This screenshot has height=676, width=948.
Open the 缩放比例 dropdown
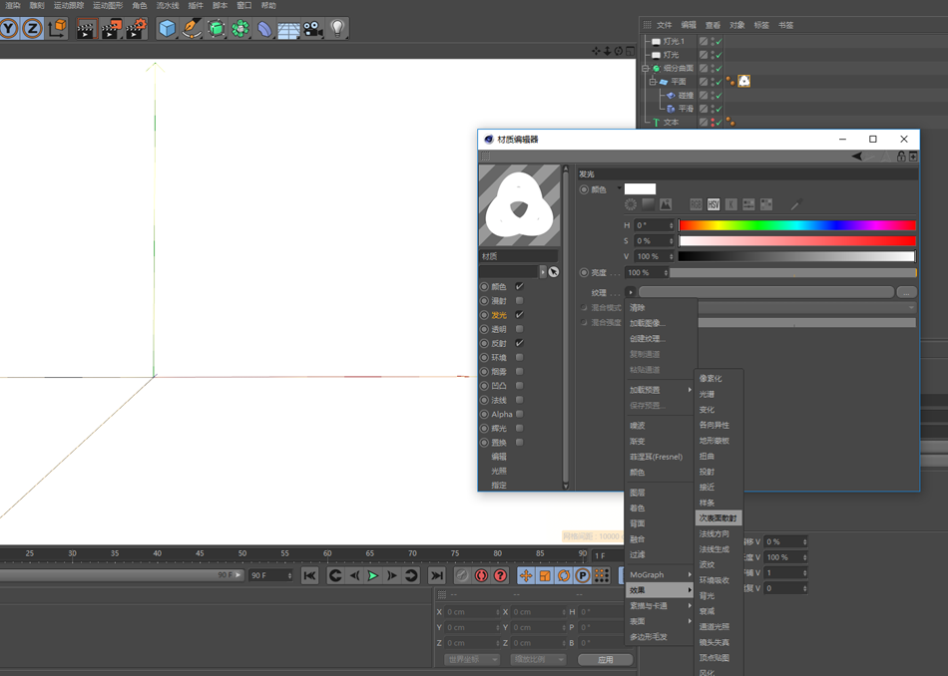pos(539,659)
